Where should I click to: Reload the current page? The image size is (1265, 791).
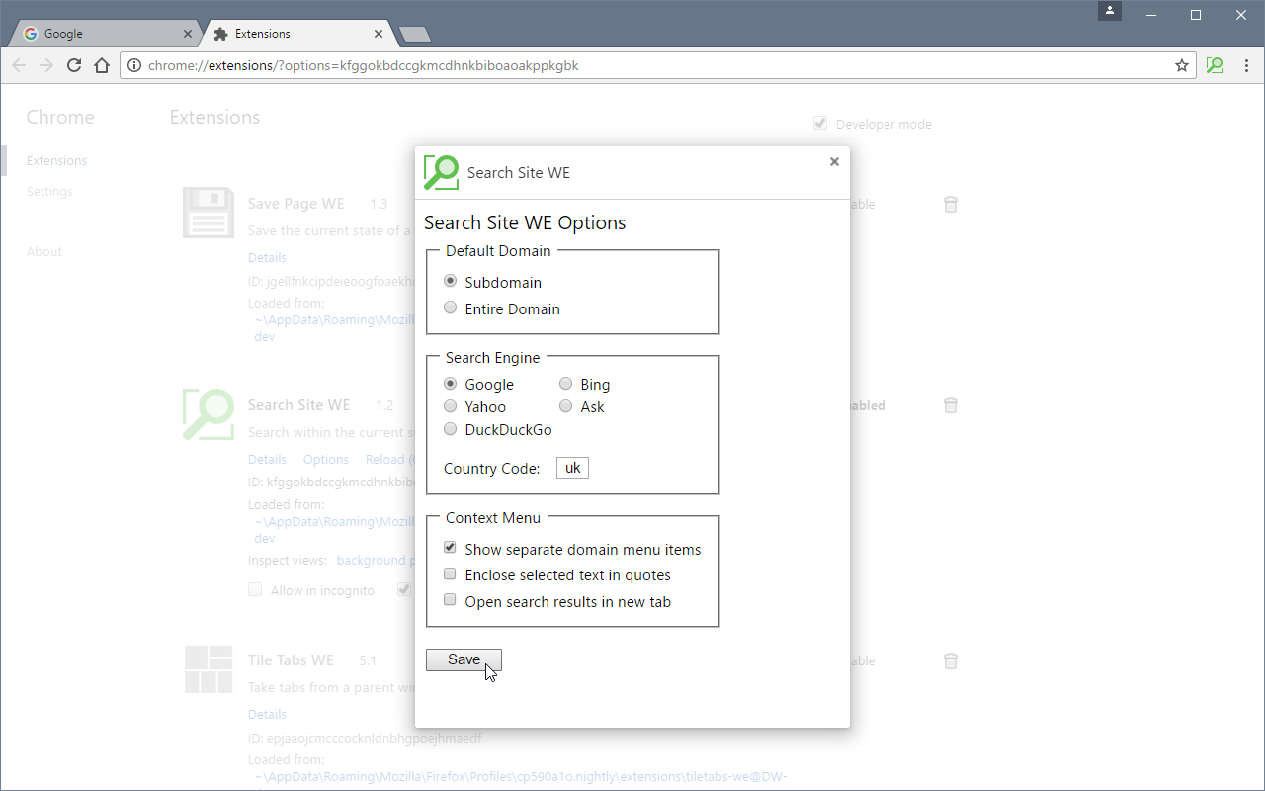click(74, 65)
